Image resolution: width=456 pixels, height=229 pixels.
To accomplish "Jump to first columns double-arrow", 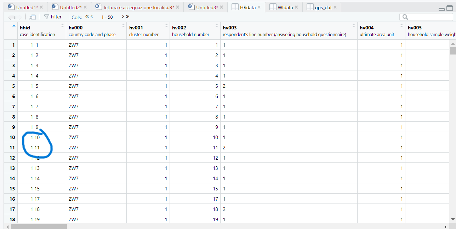I will click(87, 17).
